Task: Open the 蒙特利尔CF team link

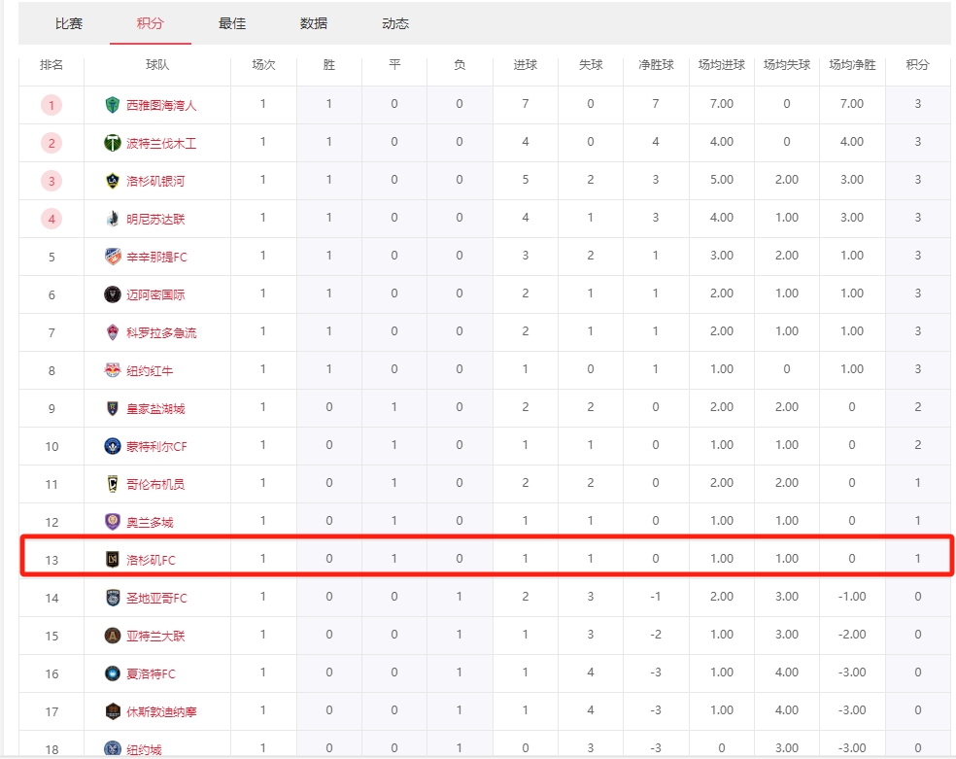Action: pos(155,446)
